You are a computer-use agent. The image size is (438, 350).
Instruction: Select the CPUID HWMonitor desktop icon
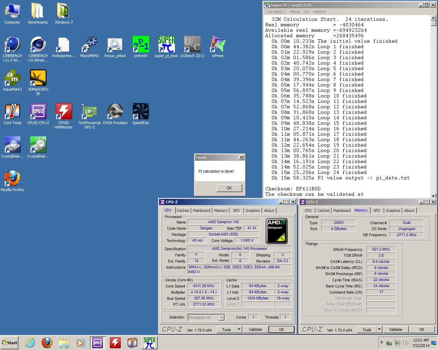(64, 116)
